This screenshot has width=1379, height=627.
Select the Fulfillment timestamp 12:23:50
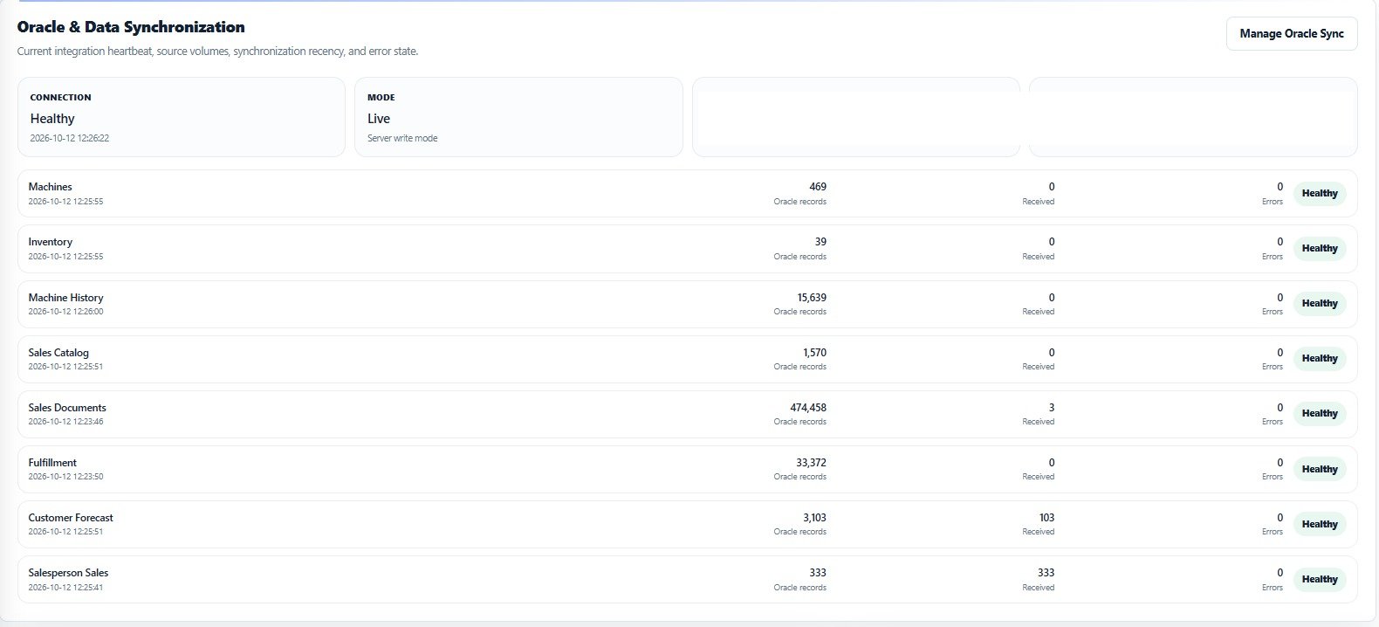(x=65, y=477)
